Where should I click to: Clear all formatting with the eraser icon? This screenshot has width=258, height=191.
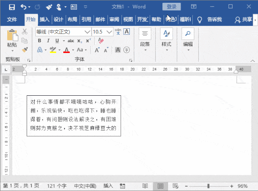tap(101, 41)
